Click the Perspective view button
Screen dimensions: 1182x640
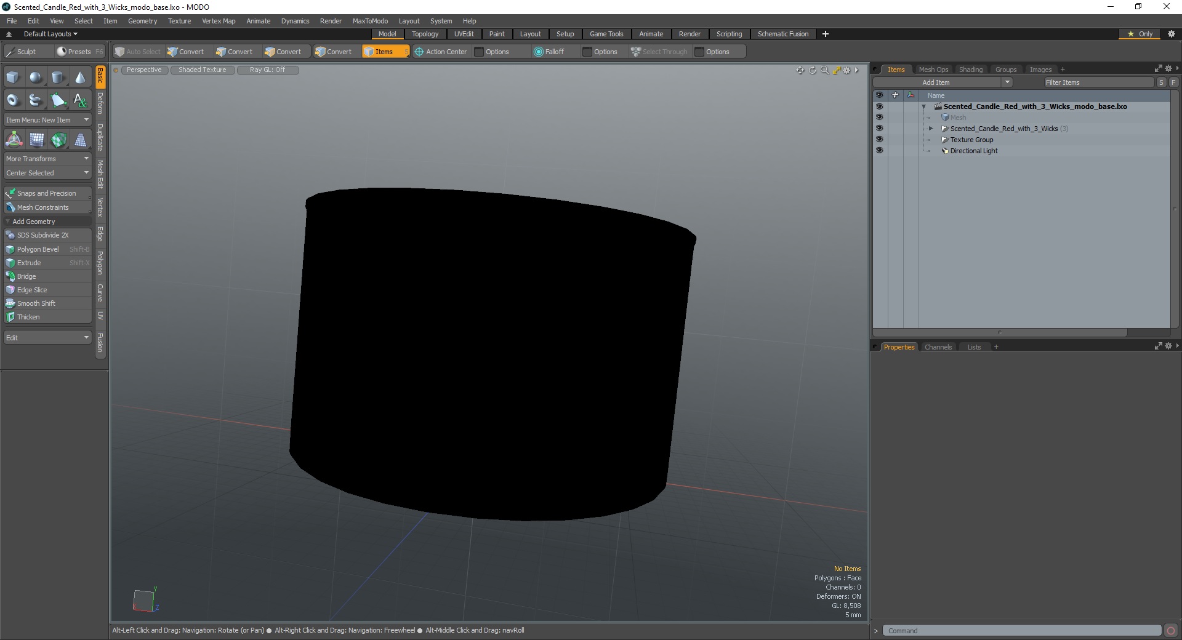(x=144, y=70)
